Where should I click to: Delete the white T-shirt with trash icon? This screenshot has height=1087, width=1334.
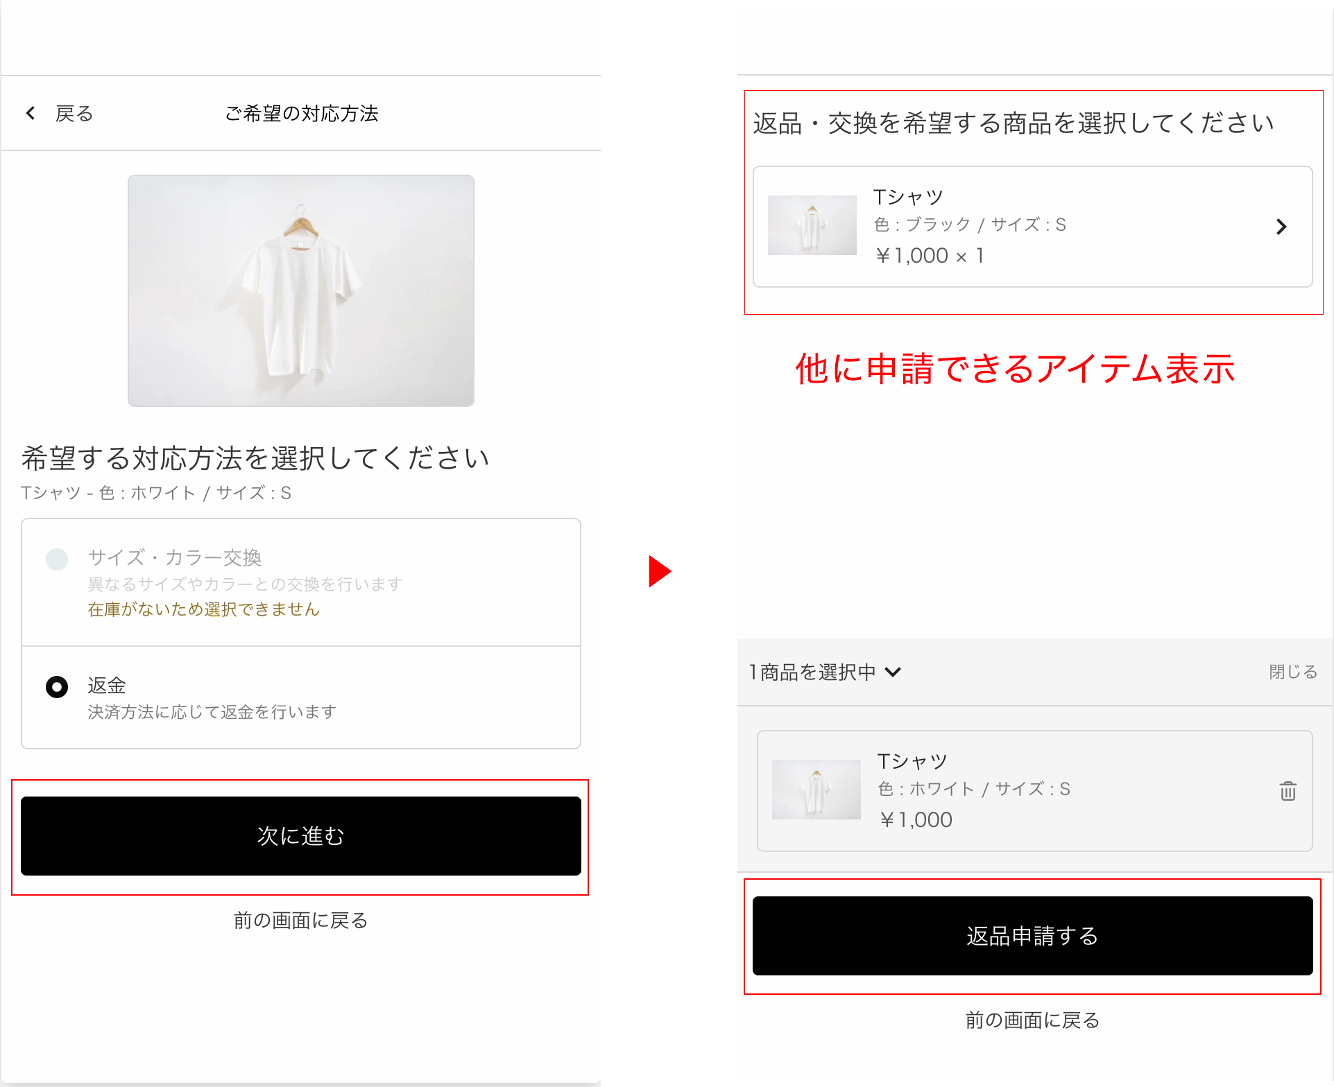(x=1288, y=791)
